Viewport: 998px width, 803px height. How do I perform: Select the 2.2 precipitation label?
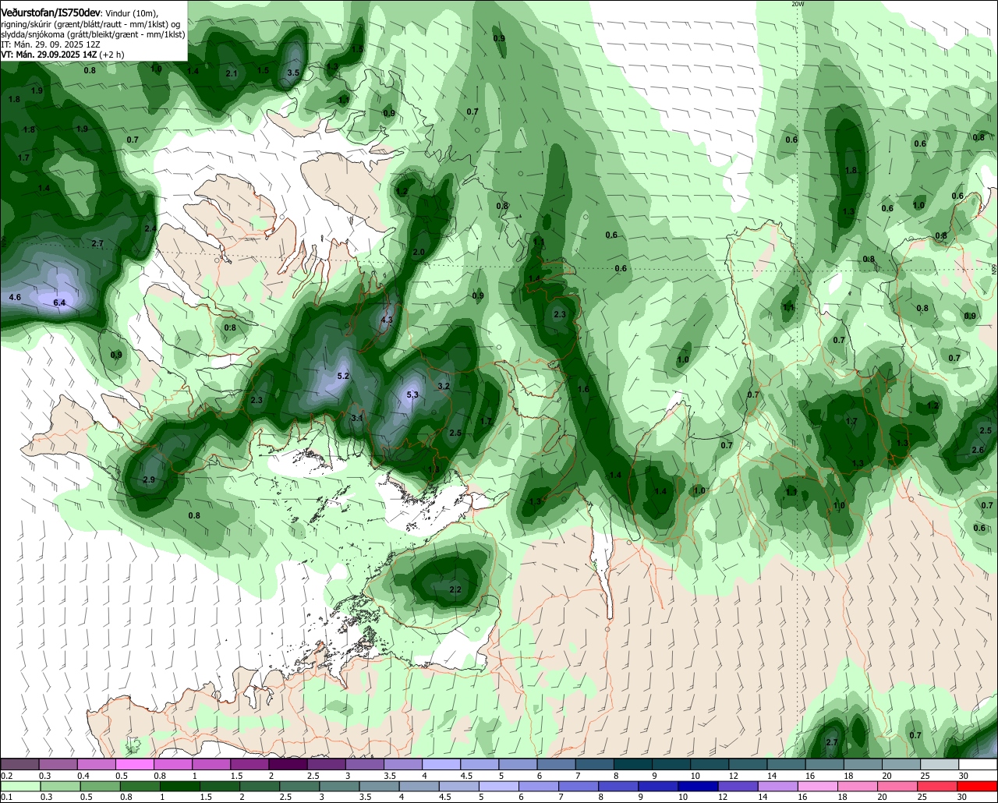tap(456, 589)
